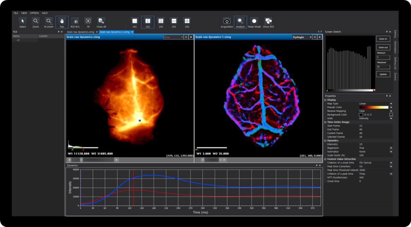Image resolution: width=411 pixels, height=227 pixels.
Task: Click the Minimum value input field
Action: [x=383, y=57]
